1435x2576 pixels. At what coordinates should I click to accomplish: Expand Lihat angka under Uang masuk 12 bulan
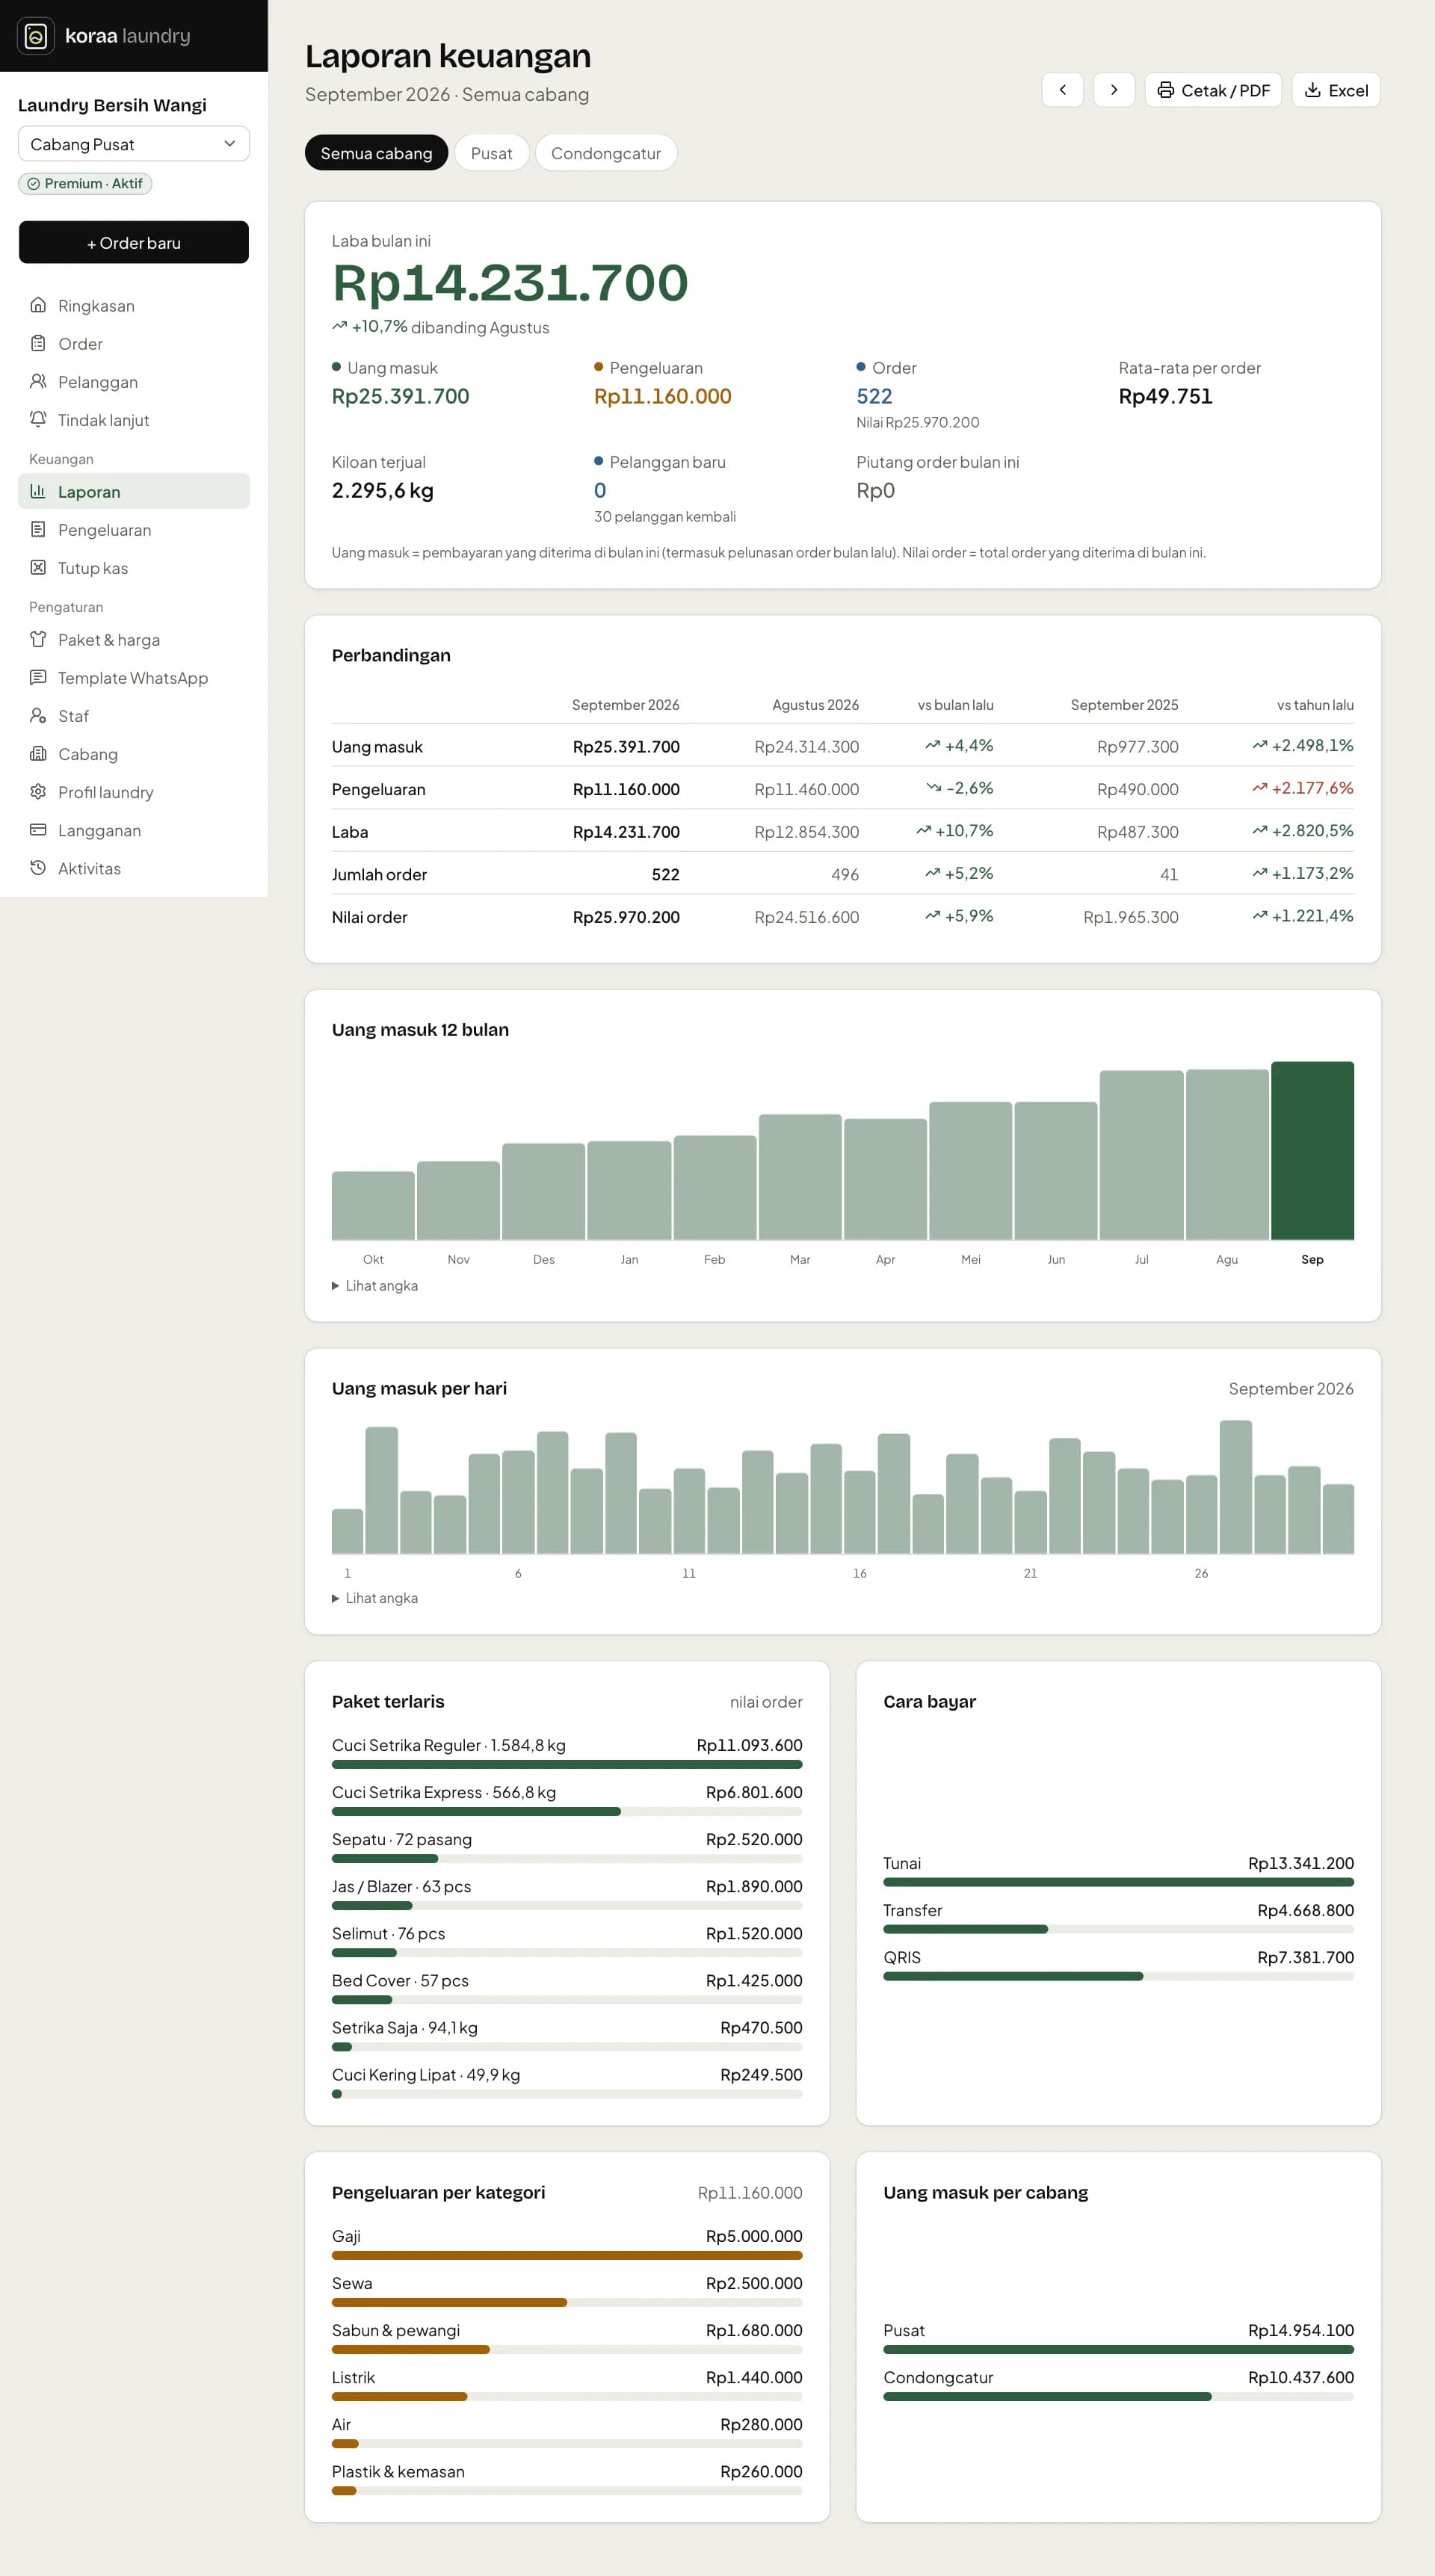[375, 1286]
